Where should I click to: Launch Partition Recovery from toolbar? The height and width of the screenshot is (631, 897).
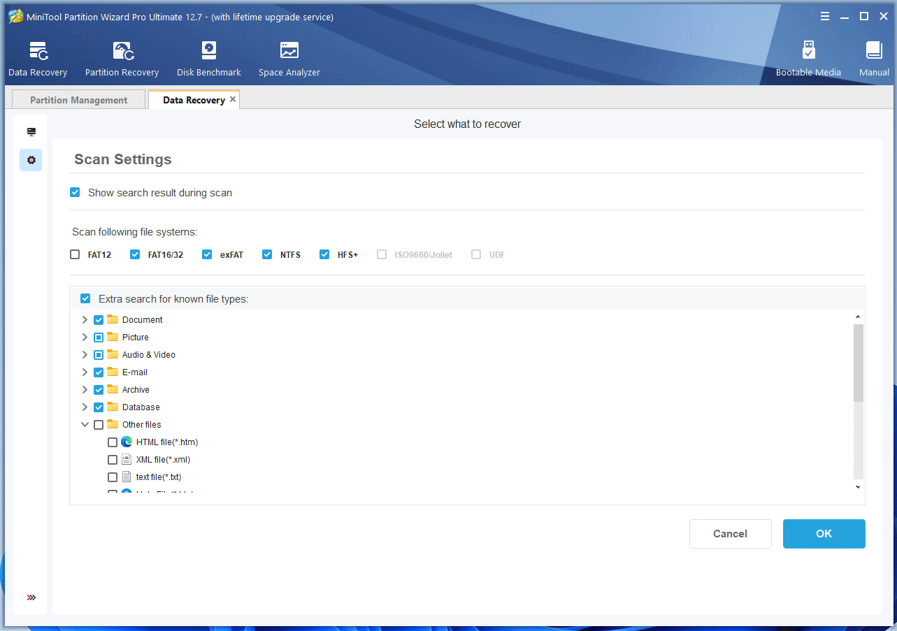(122, 59)
